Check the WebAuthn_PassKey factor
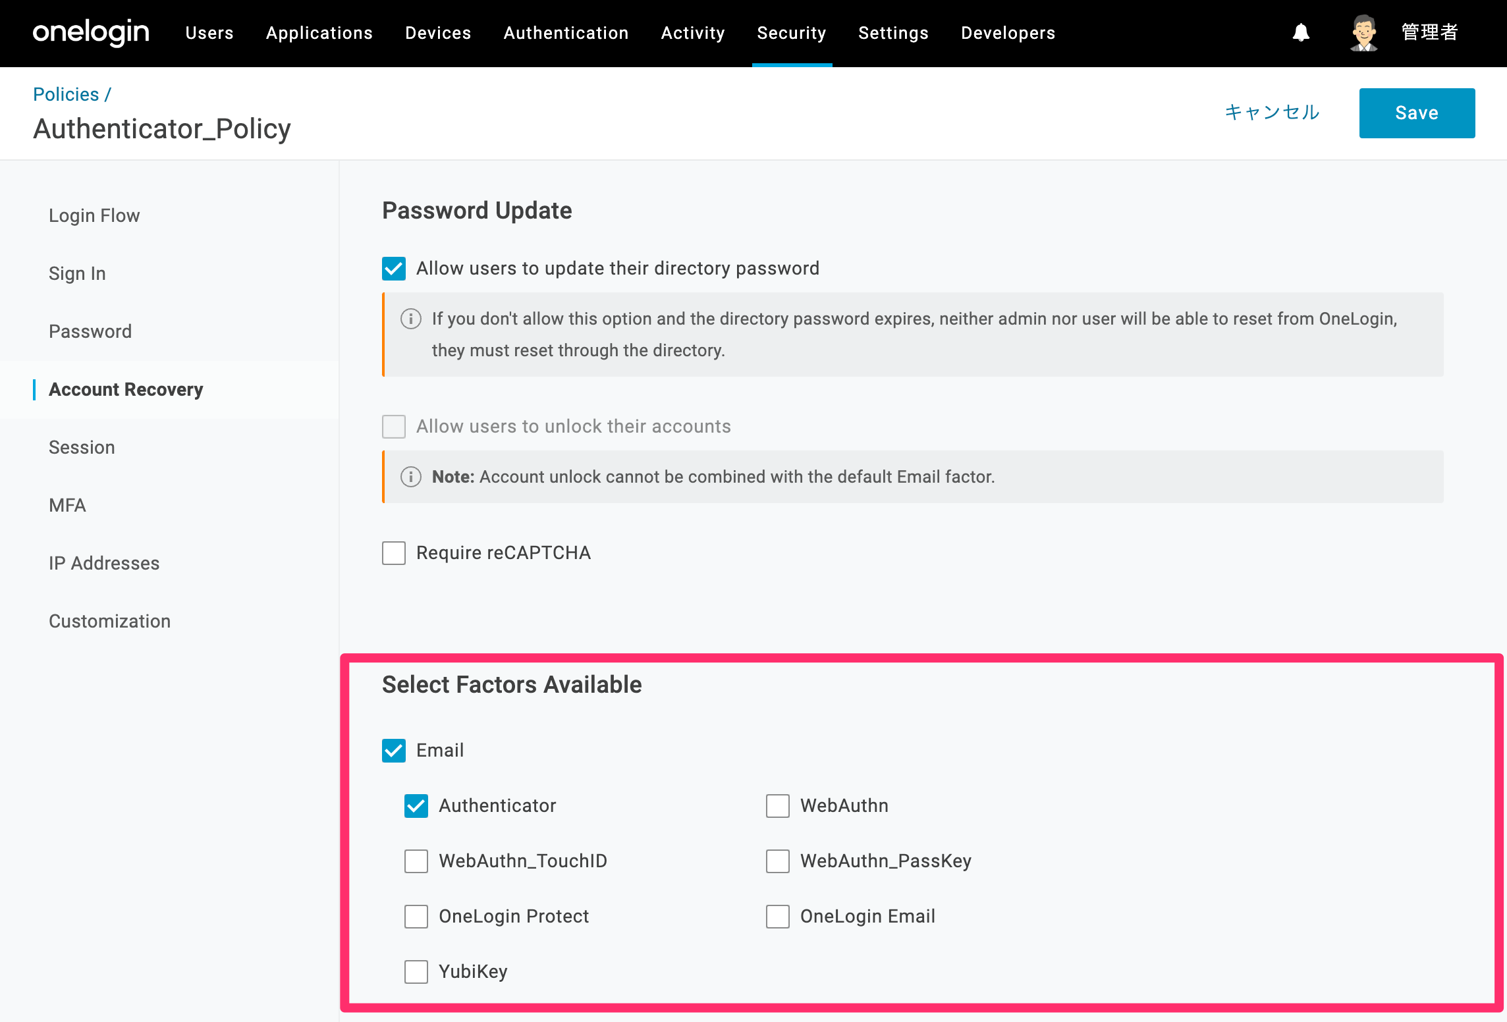1507x1022 pixels. 778,861
